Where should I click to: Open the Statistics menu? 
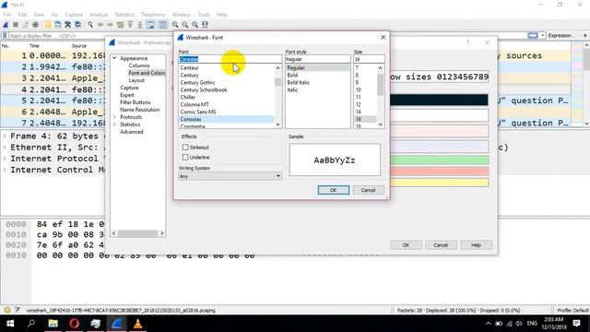124,15
